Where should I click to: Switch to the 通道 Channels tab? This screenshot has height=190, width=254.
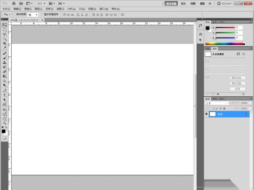click(x=214, y=99)
